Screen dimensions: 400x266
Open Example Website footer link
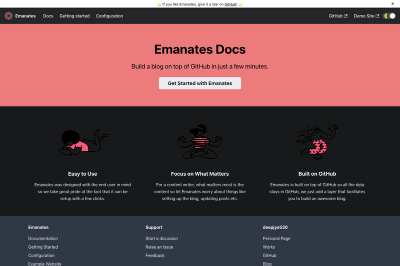pos(44,264)
